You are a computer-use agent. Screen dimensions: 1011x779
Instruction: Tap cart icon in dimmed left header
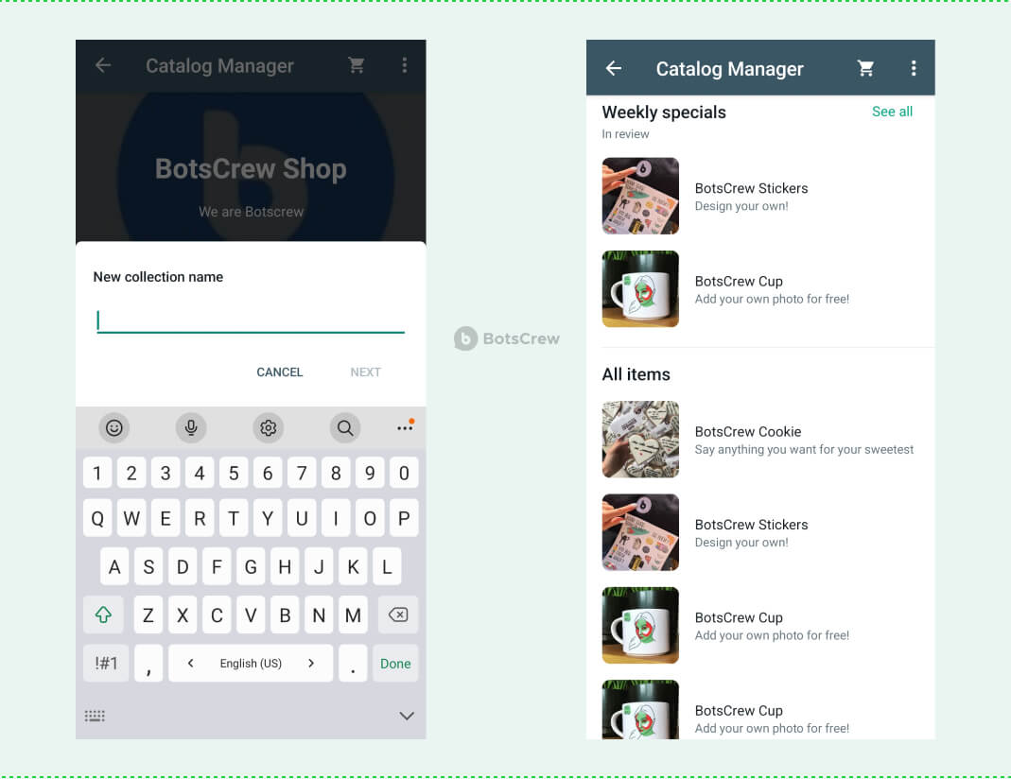357,65
